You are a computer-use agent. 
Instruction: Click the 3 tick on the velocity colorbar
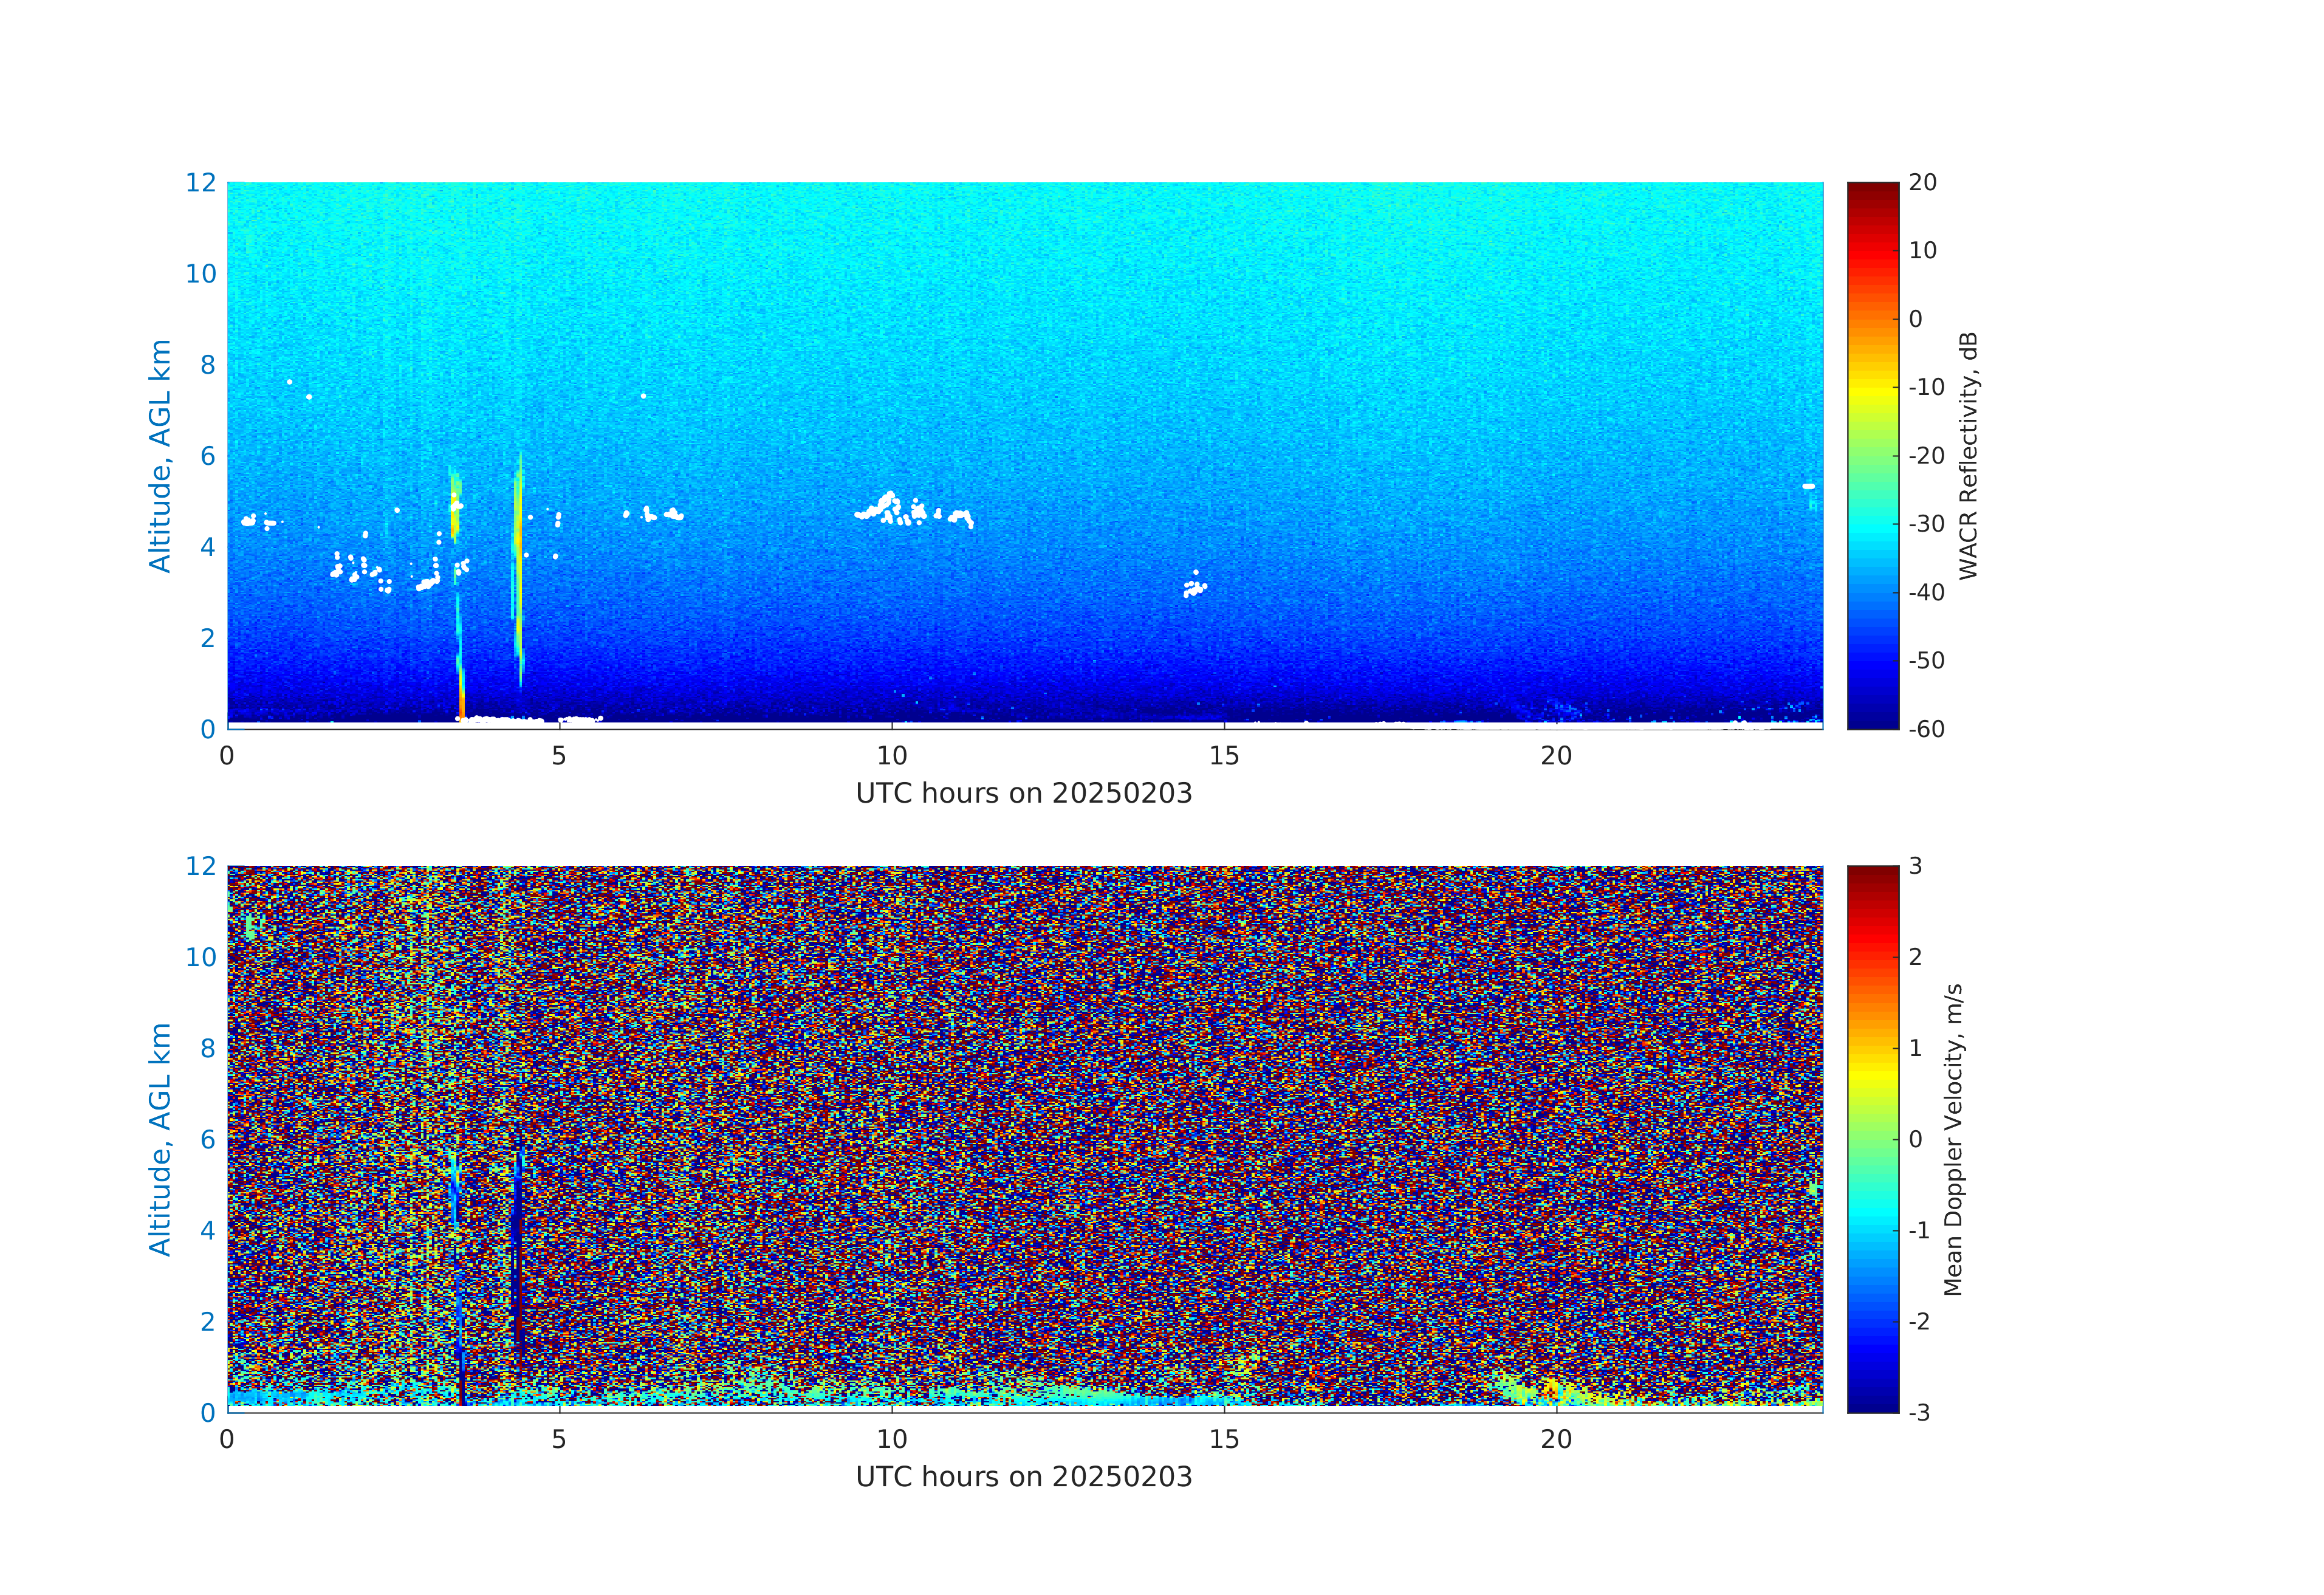coord(1915,866)
